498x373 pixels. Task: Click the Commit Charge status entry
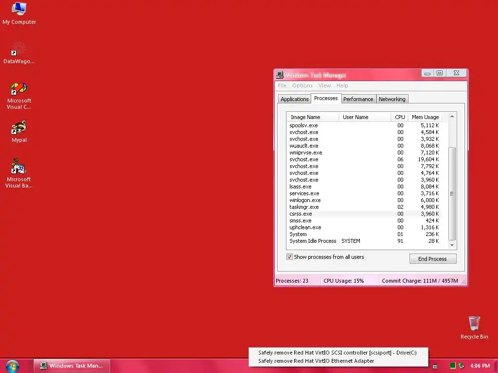tap(420, 281)
